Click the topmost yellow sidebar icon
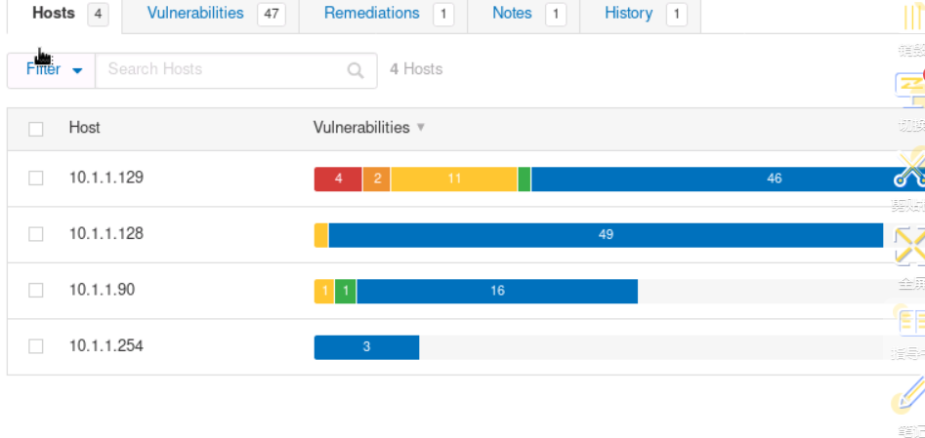This screenshot has height=438, width=925. tap(910, 18)
